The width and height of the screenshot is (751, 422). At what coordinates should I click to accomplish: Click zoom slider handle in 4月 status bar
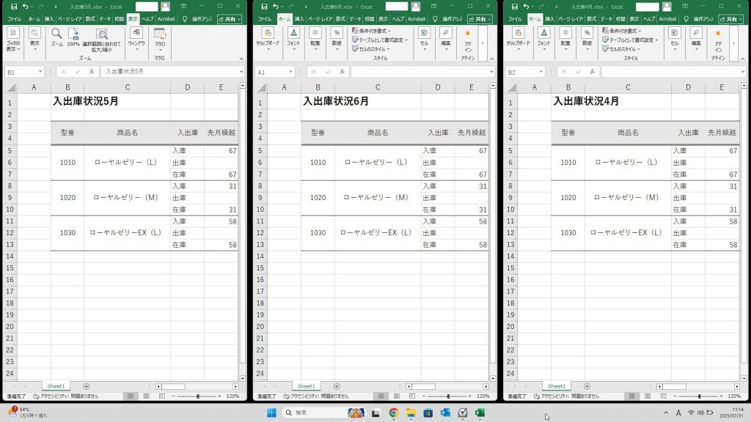click(x=699, y=396)
